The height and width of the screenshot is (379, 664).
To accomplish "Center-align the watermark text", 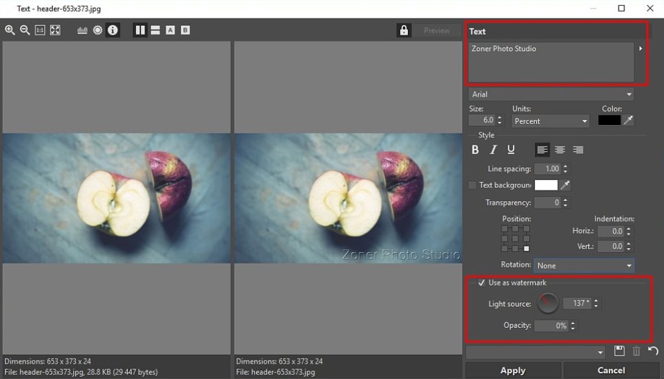I will 560,150.
